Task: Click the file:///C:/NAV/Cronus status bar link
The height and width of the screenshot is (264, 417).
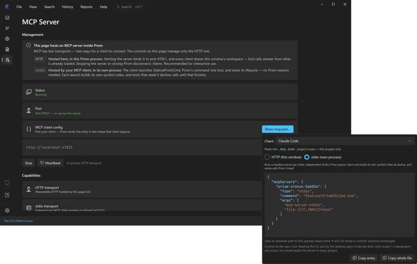Action: (x=19, y=221)
